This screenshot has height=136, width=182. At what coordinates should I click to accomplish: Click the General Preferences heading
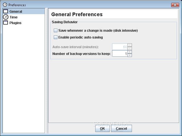click(x=77, y=14)
